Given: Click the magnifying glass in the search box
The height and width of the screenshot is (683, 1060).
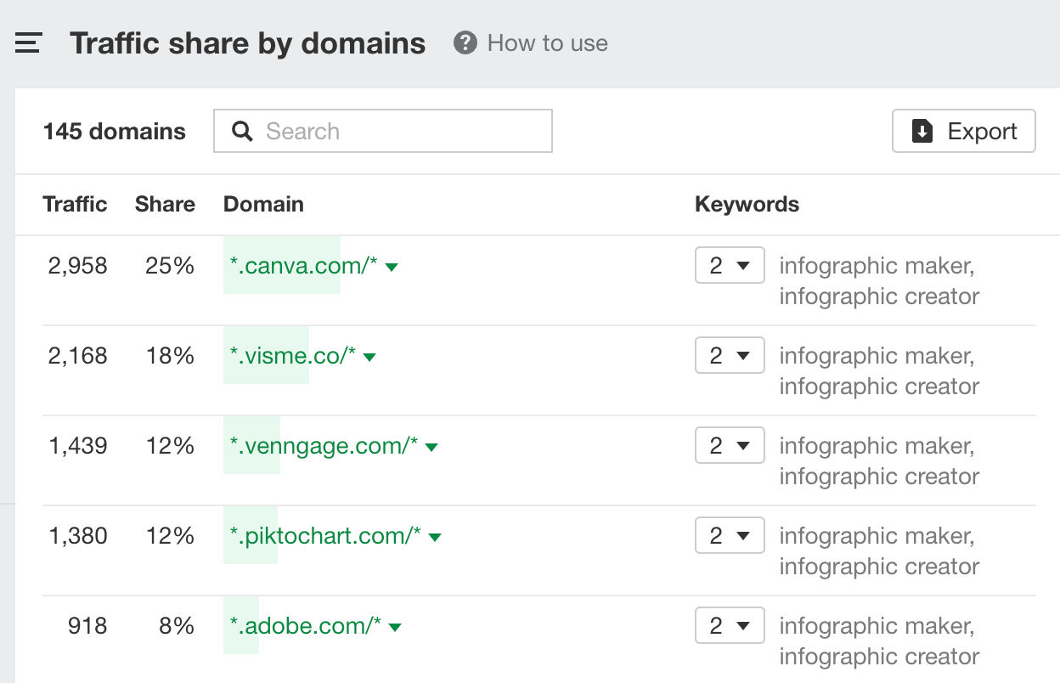Looking at the screenshot, I should point(242,131).
